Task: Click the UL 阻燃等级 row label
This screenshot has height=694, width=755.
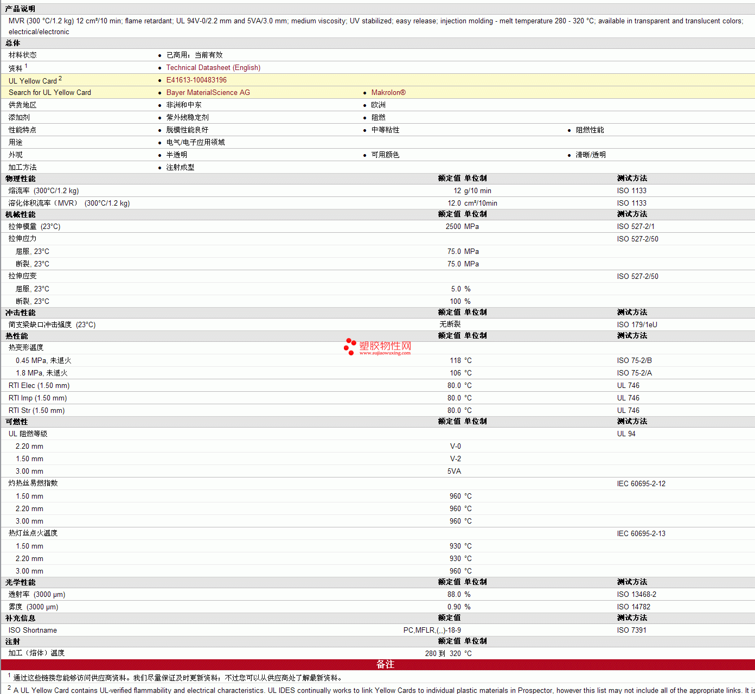Action: click(28, 434)
